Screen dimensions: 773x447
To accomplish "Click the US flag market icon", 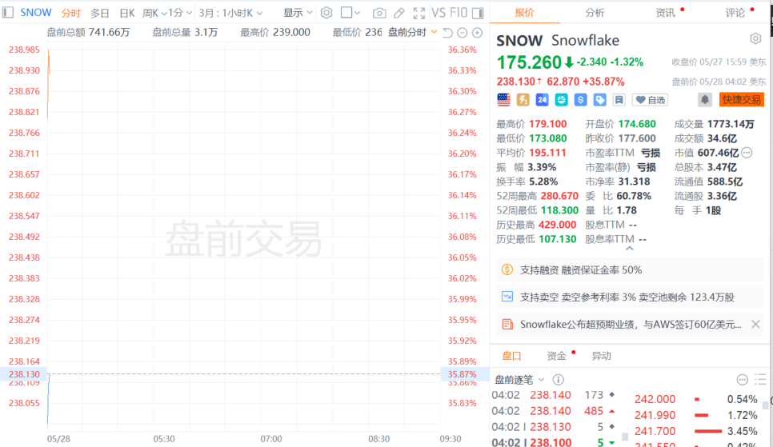I will click(x=504, y=99).
